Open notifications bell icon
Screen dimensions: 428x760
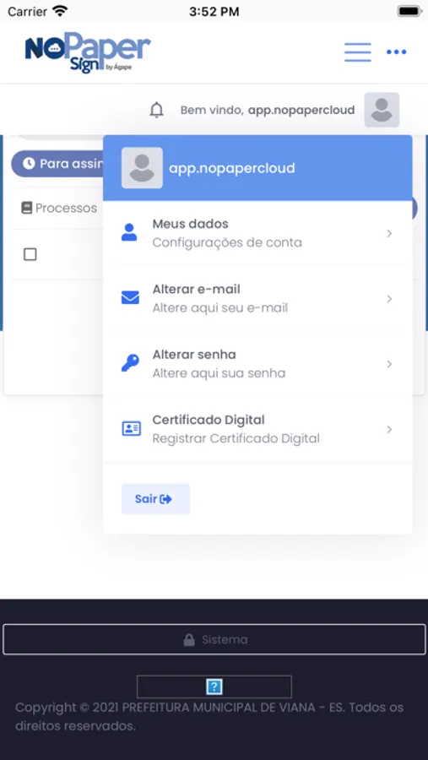click(x=156, y=110)
